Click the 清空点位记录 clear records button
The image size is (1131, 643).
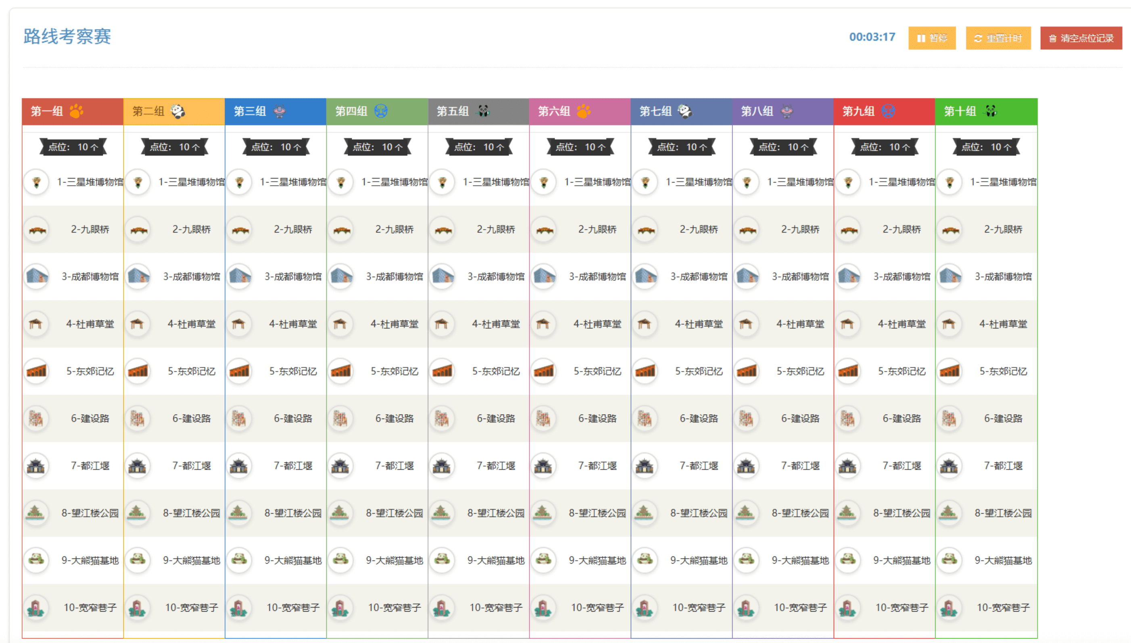[1081, 38]
